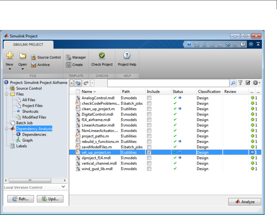Tick Include checkbox for f14_airframe.mdl

click(x=149, y=120)
